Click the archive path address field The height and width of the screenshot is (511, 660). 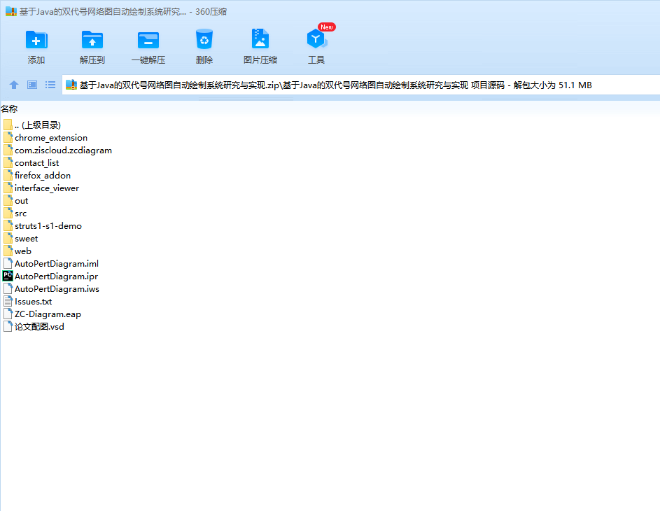pos(360,85)
